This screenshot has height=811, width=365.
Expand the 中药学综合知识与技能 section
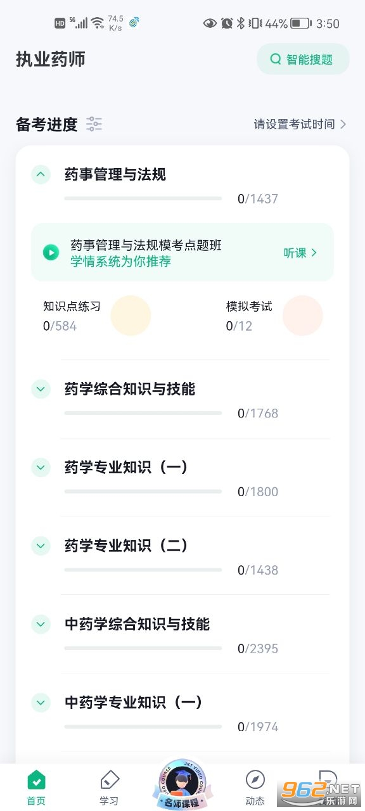coord(41,624)
